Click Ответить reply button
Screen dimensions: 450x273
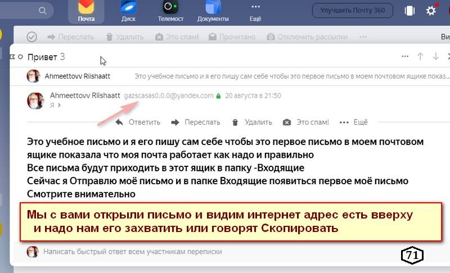click(138, 122)
